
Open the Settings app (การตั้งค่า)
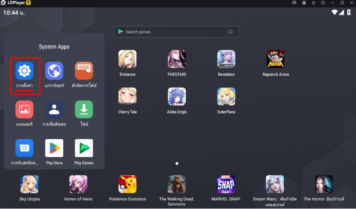(x=24, y=71)
